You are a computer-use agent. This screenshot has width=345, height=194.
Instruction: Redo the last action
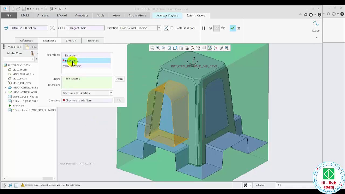click(x=38, y=9)
